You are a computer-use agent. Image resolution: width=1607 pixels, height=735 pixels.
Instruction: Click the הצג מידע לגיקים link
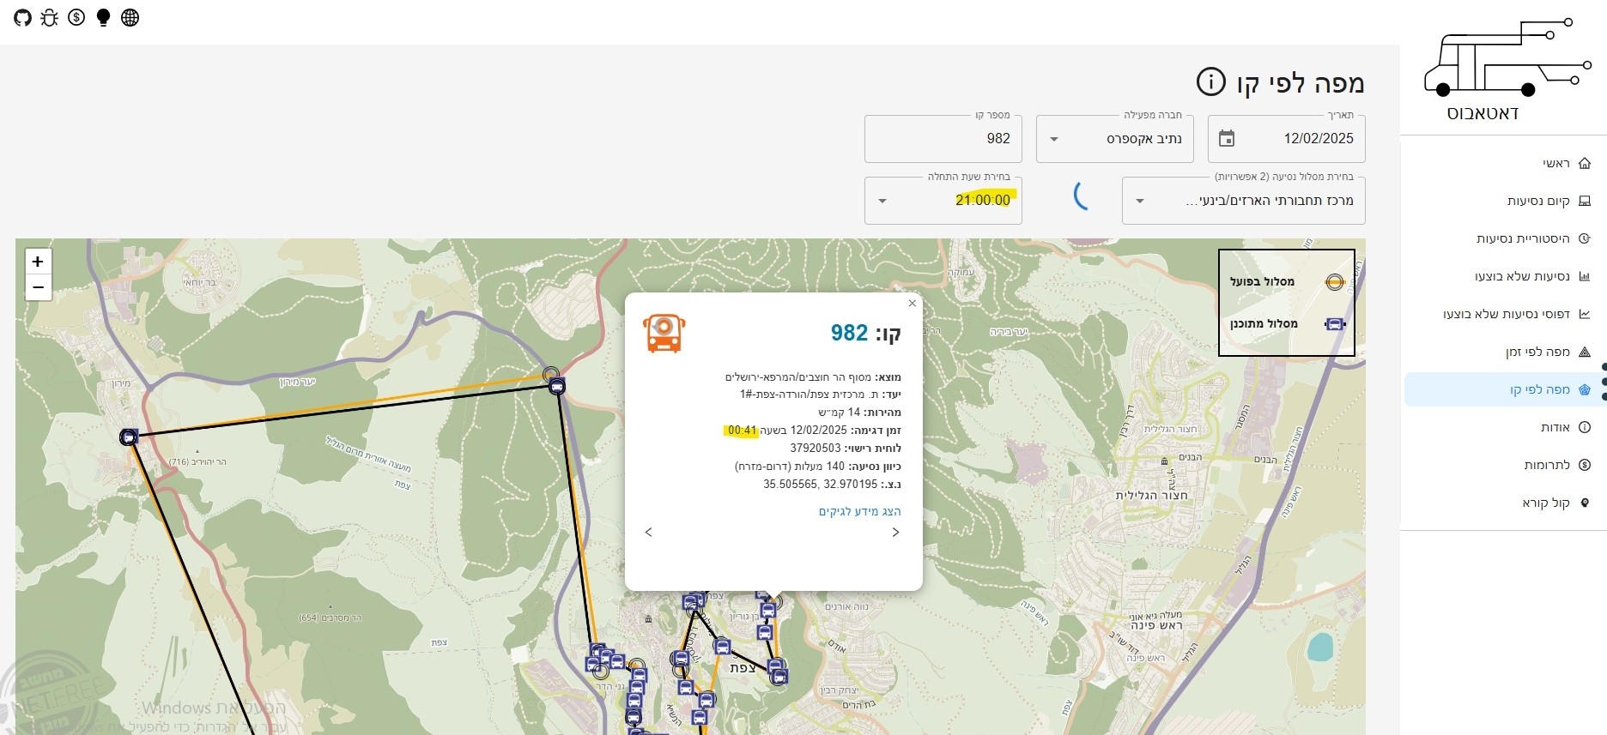(x=859, y=511)
